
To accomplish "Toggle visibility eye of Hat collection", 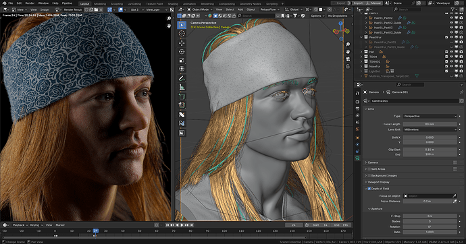I will tap(451, 52).
